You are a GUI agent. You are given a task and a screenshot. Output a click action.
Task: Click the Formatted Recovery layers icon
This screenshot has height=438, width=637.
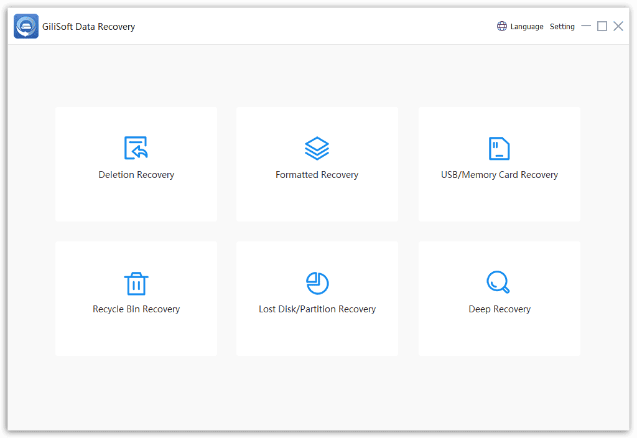[317, 148]
